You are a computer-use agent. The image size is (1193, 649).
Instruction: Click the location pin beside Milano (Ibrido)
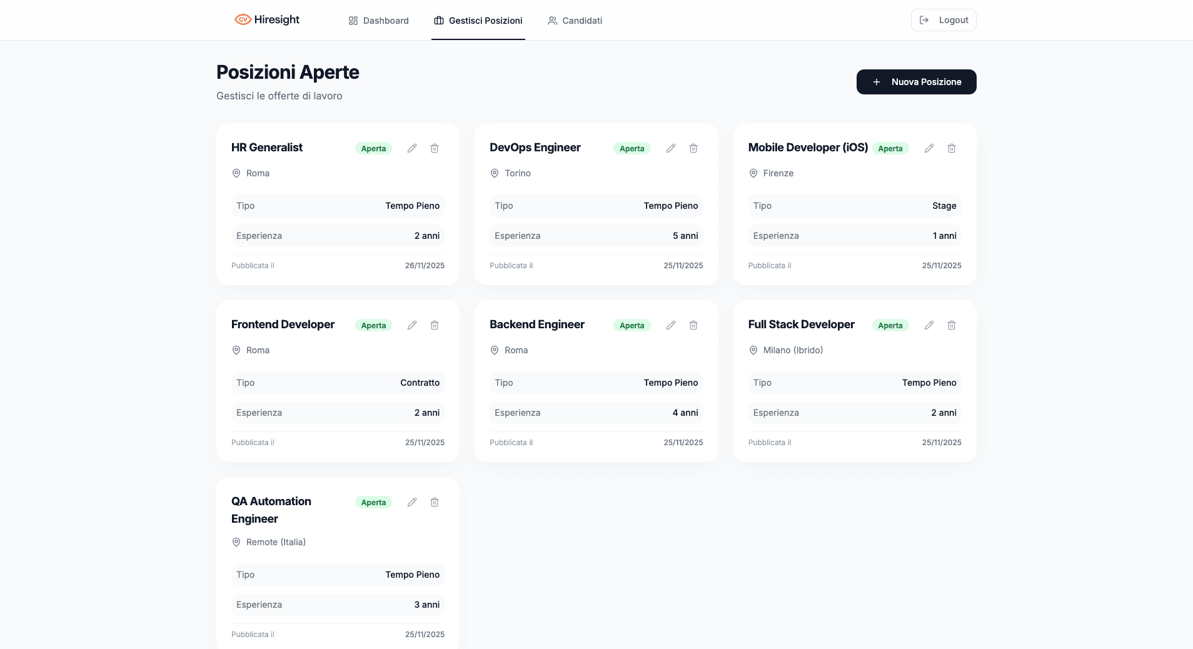tap(753, 350)
